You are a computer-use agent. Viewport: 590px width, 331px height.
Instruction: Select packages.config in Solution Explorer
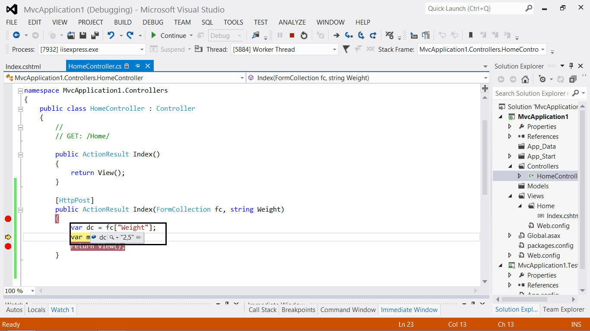pos(550,245)
